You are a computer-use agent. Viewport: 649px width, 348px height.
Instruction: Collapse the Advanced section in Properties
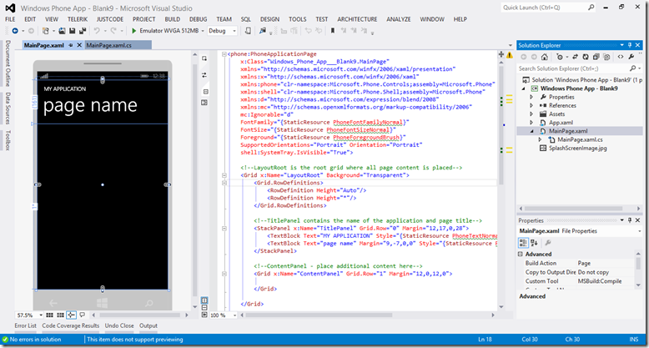pos(521,254)
